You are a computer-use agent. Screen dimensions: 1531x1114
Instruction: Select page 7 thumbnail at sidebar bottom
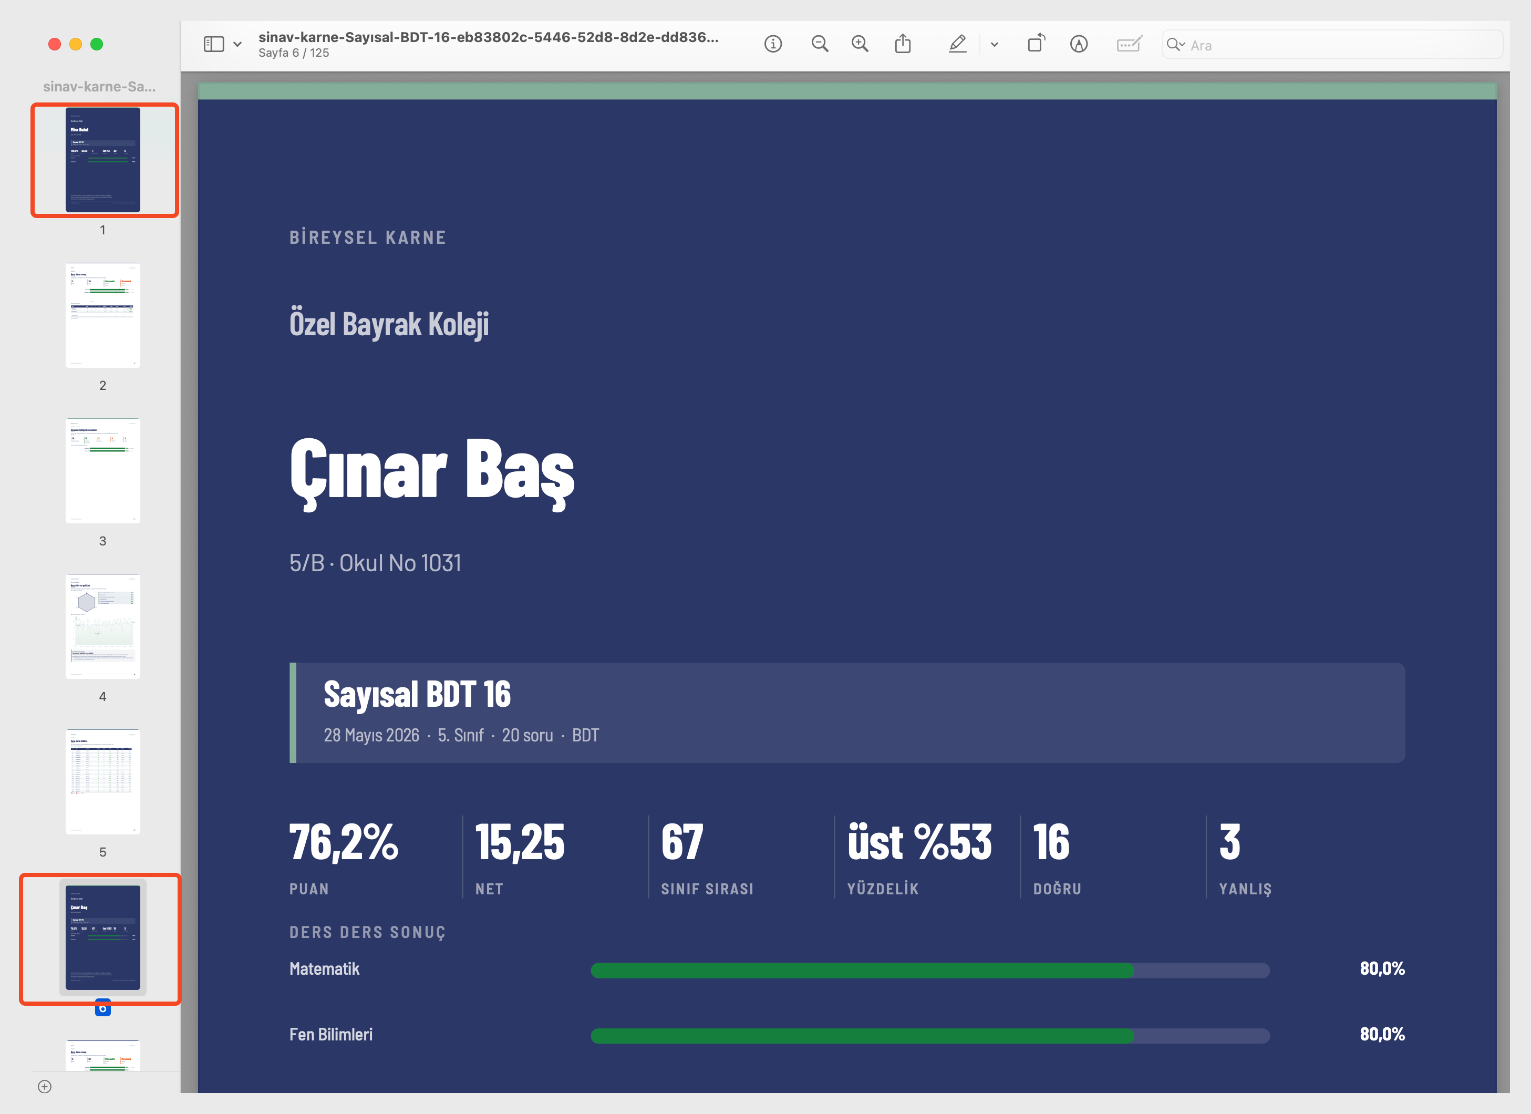click(x=104, y=1055)
